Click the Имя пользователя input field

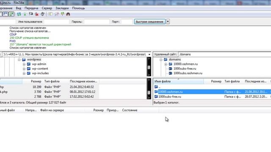tap(56, 22)
